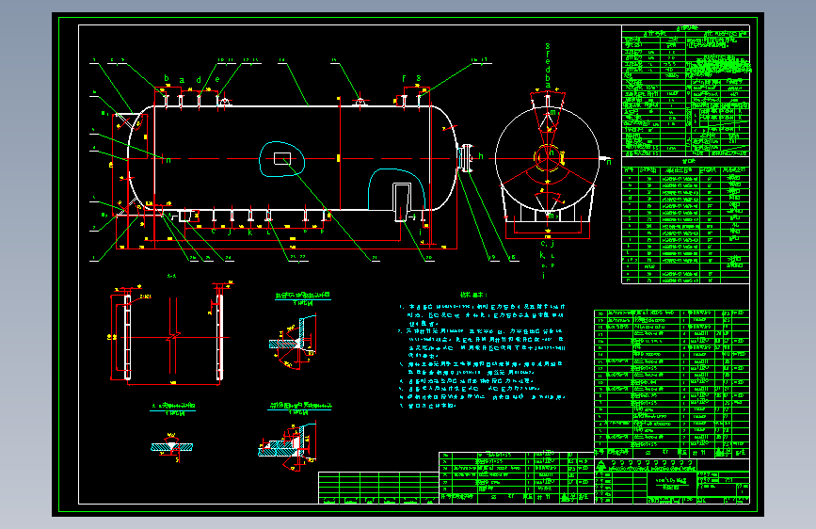This screenshot has height=529, width=816.
Task: Click the cyan technical requirements heading
Action: click(x=472, y=296)
